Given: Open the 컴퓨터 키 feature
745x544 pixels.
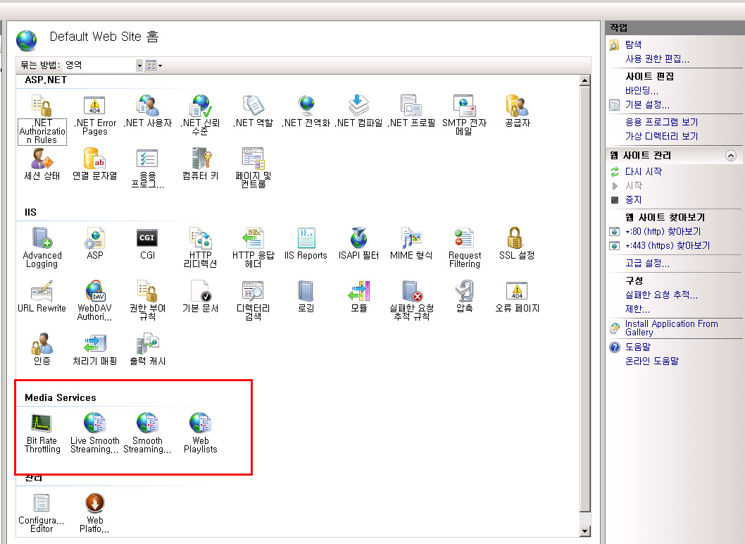Looking at the screenshot, I should (200, 164).
